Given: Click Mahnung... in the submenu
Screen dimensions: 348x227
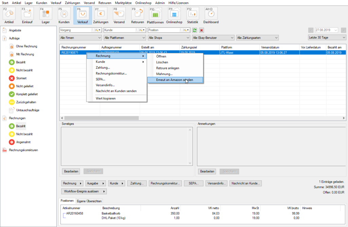Looking at the screenshot, I should point(164,74).
